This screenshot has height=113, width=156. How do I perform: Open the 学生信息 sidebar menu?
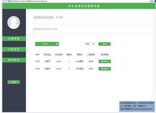(14, 49)
